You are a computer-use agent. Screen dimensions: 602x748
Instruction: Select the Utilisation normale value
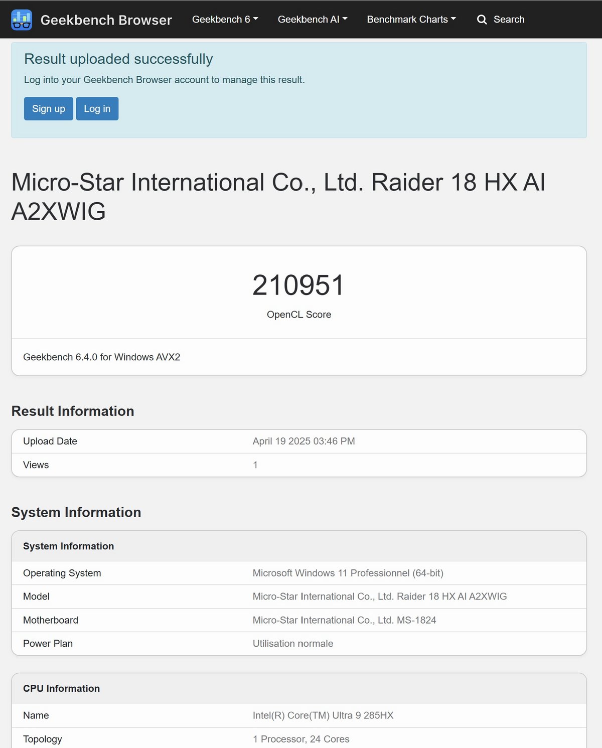point(293,644)
